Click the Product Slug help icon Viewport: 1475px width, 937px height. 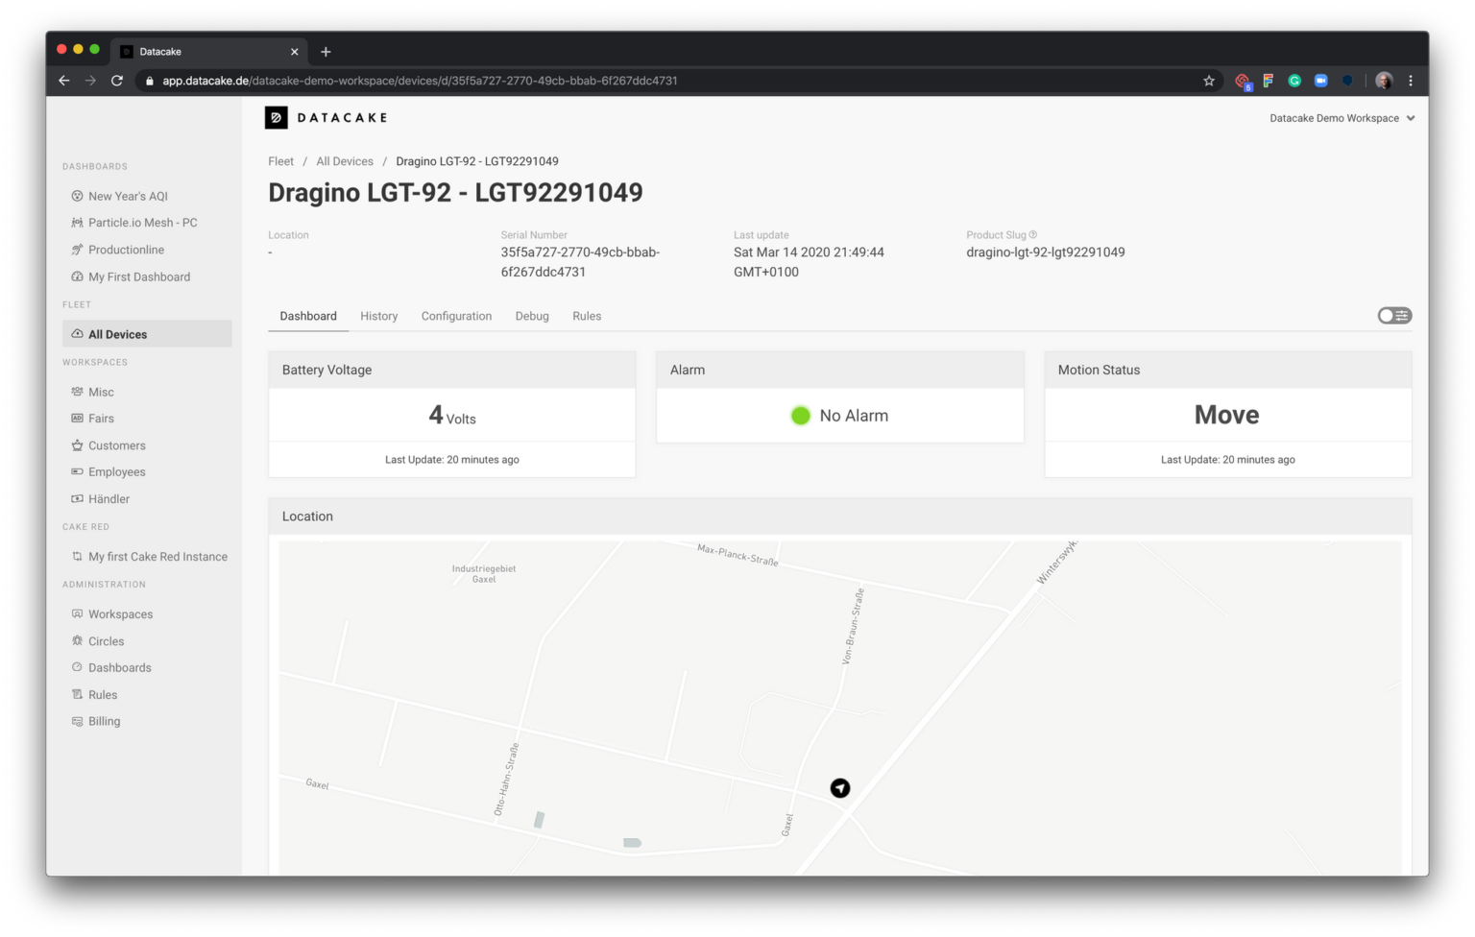[1031, 234]
